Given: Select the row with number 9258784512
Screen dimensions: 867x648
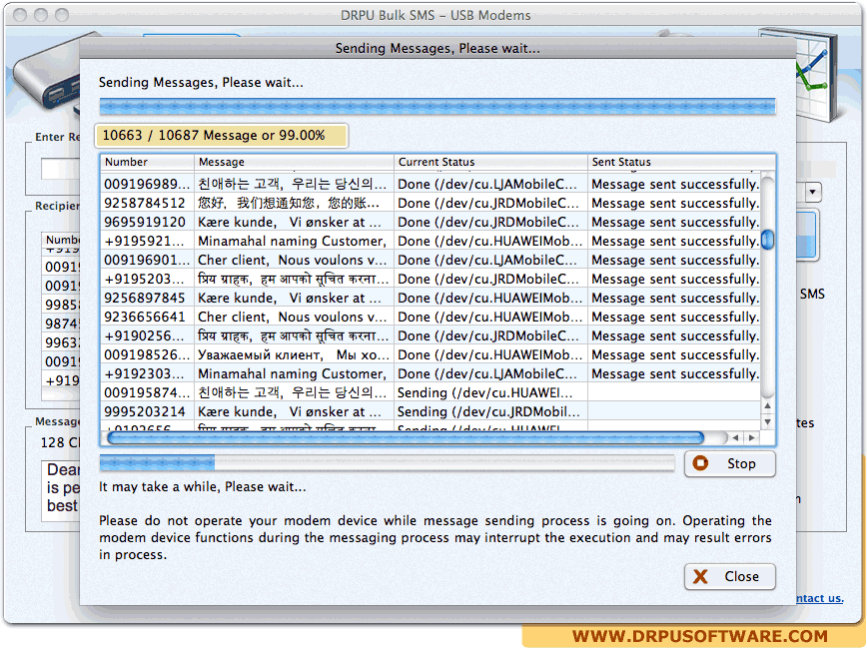Looking at the screenshot, I should pos(431,203).
